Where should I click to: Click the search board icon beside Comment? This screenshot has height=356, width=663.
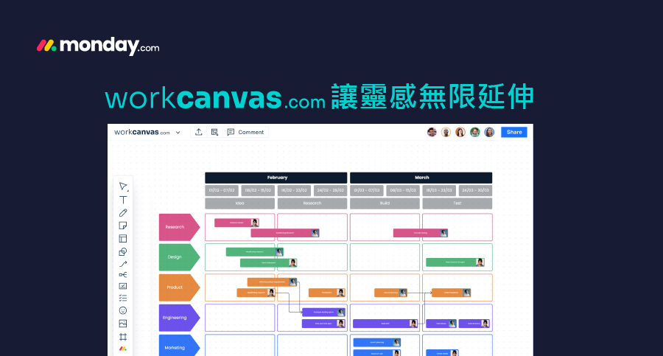click(x=215, y=132)
